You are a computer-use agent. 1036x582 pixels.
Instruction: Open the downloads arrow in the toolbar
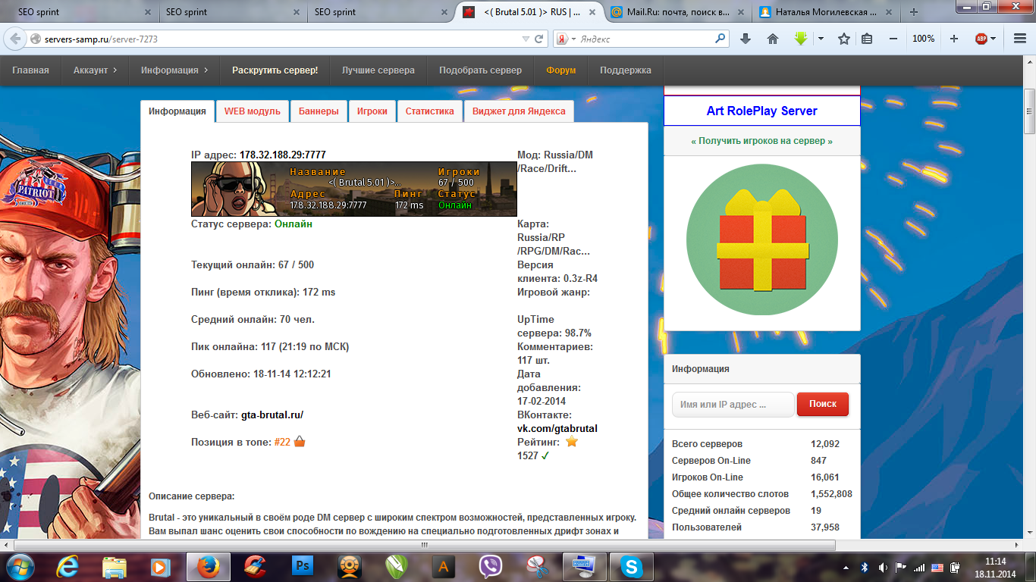[x=746, y=39]
